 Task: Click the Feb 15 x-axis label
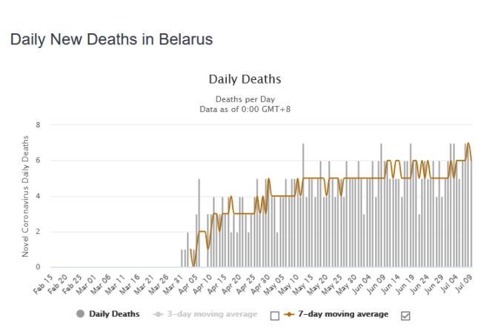click(x=41, y=282)
